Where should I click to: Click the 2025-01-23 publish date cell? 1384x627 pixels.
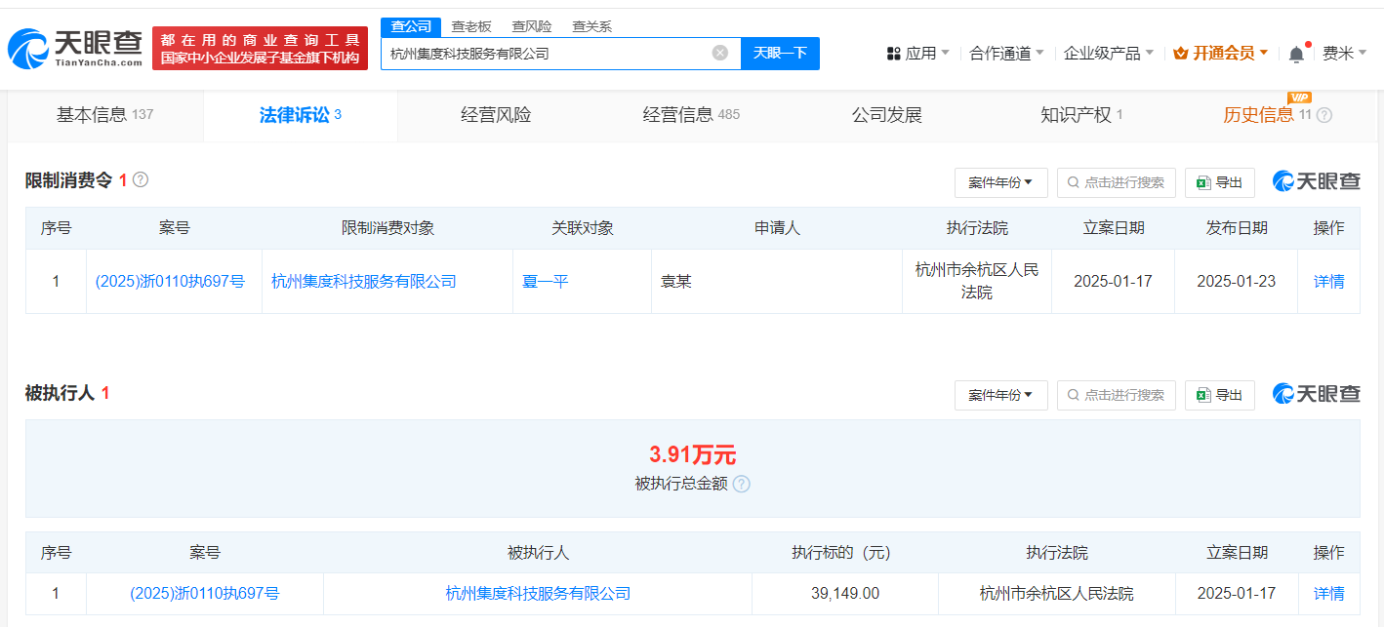coord(1236,281)
